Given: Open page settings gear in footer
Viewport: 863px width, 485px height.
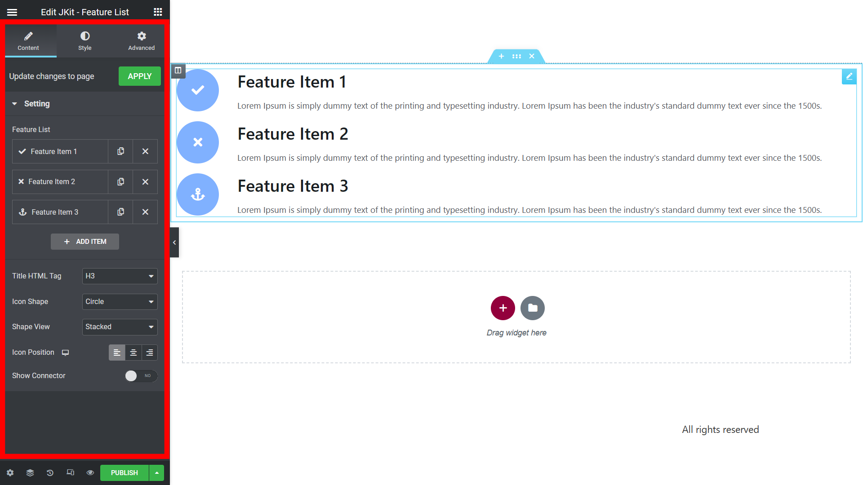Looking at the screenshot, I should click(x=10, y=473).
